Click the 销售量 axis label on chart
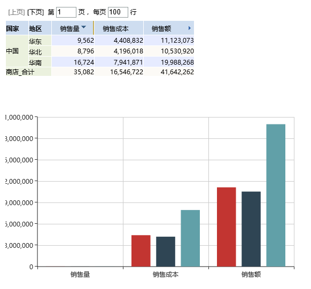 pos(80,275)
